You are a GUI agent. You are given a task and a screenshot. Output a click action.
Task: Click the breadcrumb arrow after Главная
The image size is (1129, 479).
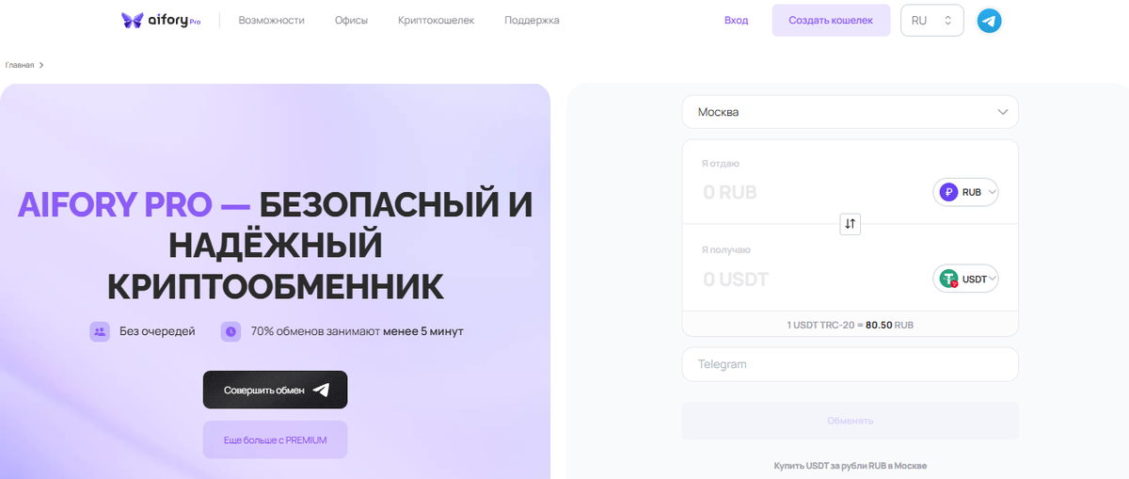41,65
